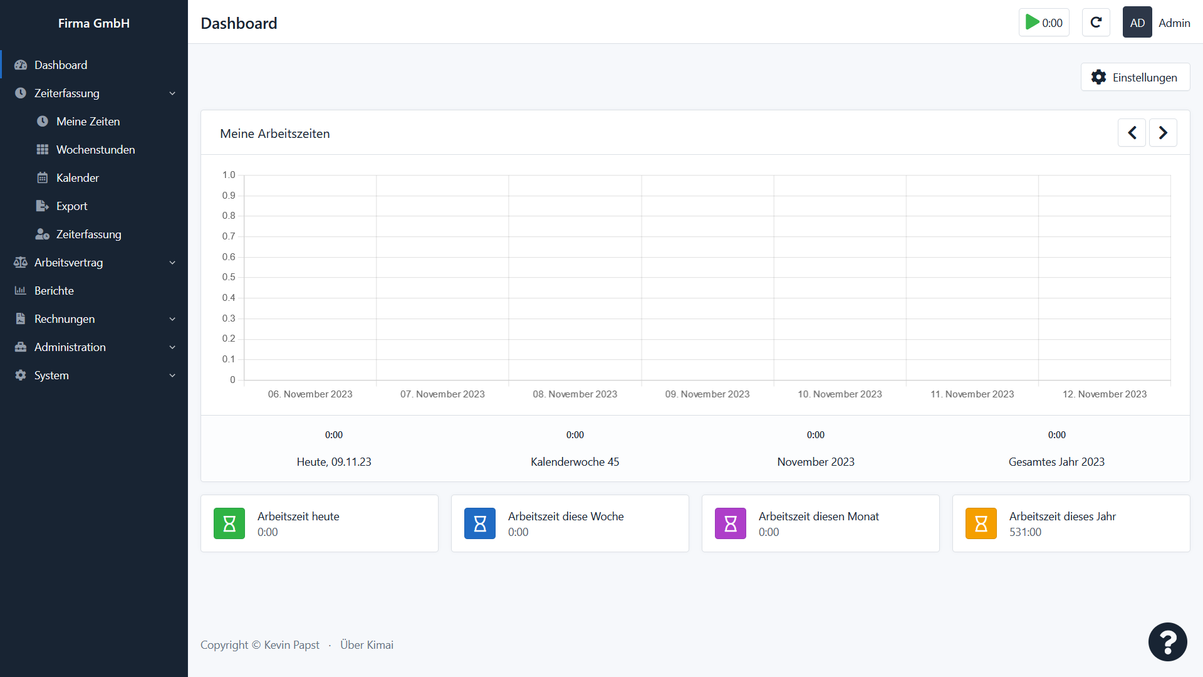The width and height of the screenshot is (1203, 677).
Task: Select Export in the sidebar
Action: click(x=71, y=206)
